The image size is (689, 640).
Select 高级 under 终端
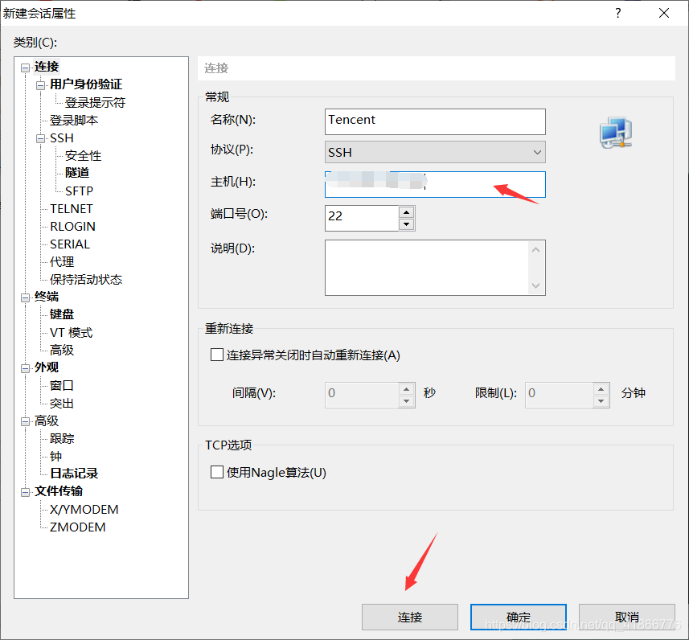(62, 350)
